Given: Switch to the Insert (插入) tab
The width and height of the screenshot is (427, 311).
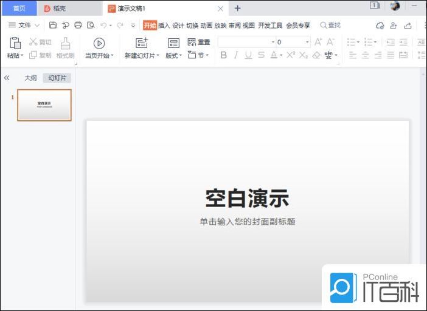Looking at the screenshot, I should (164, 26).
